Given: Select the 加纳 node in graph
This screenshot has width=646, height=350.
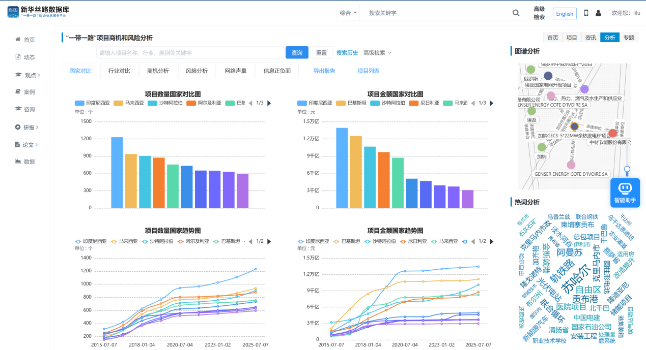Looking at the screenshot, I should (542, 147).
